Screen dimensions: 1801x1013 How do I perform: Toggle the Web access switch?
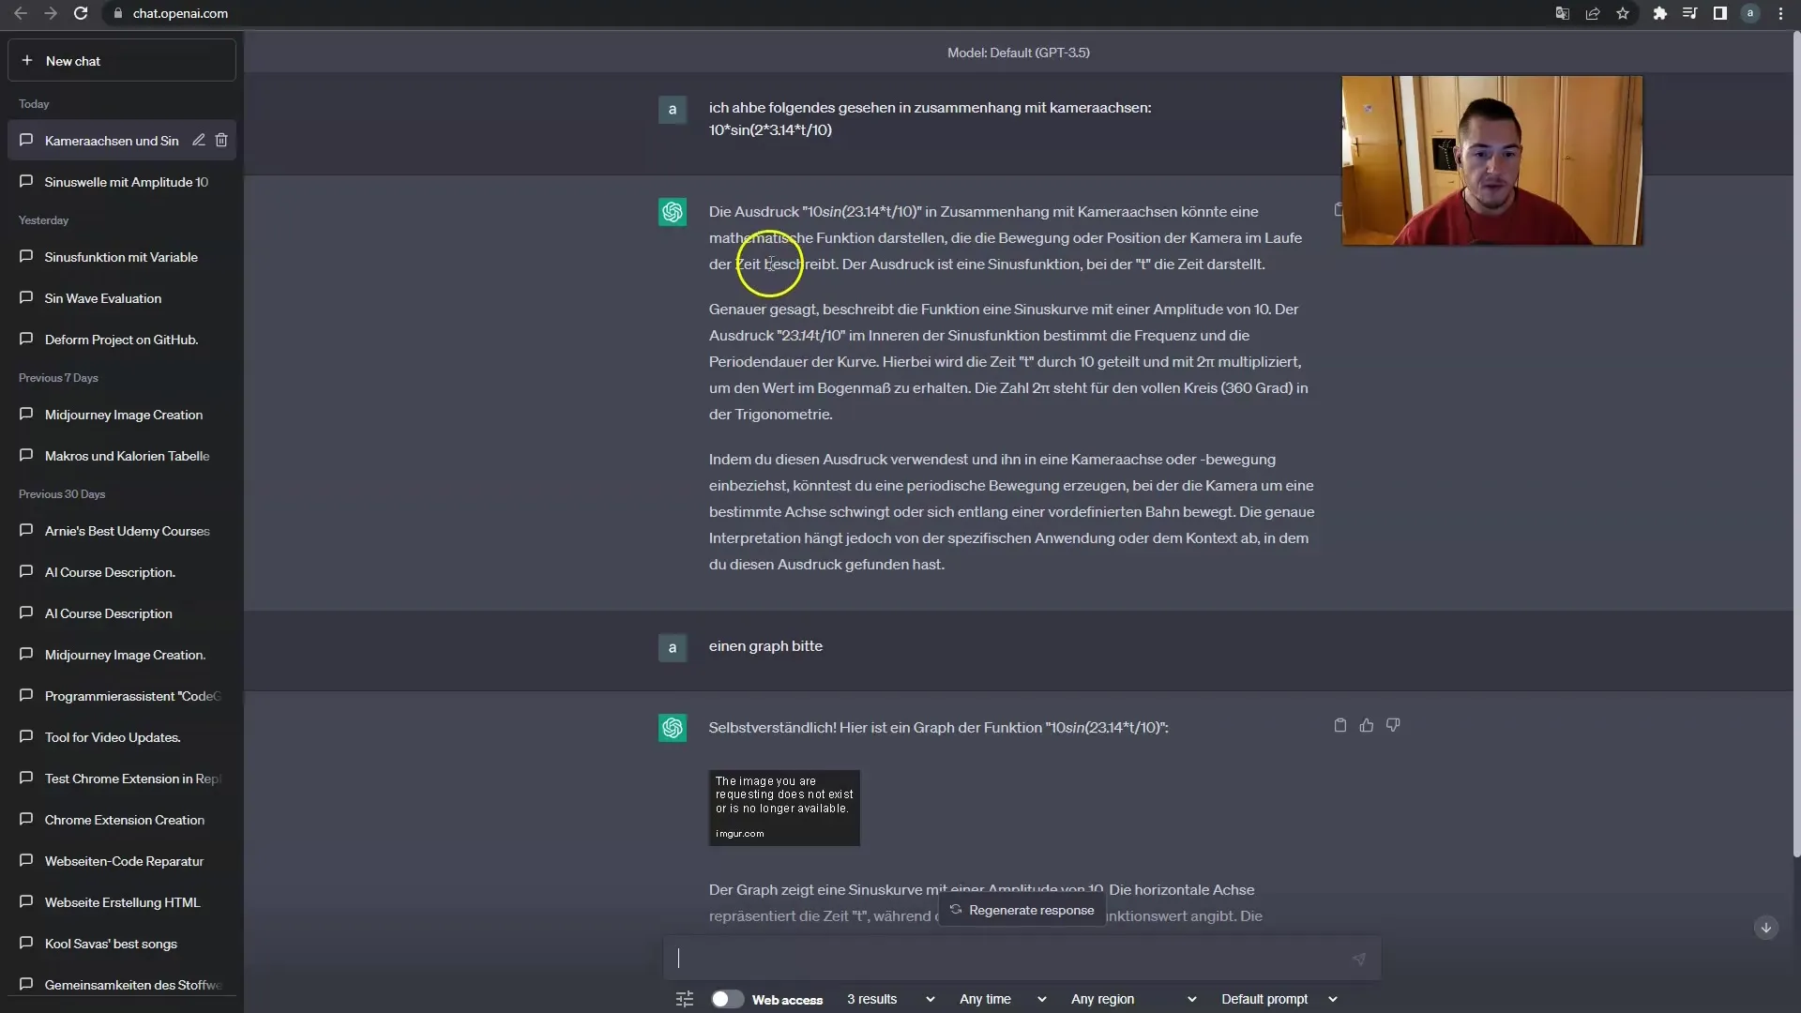[x=727, y=998]
